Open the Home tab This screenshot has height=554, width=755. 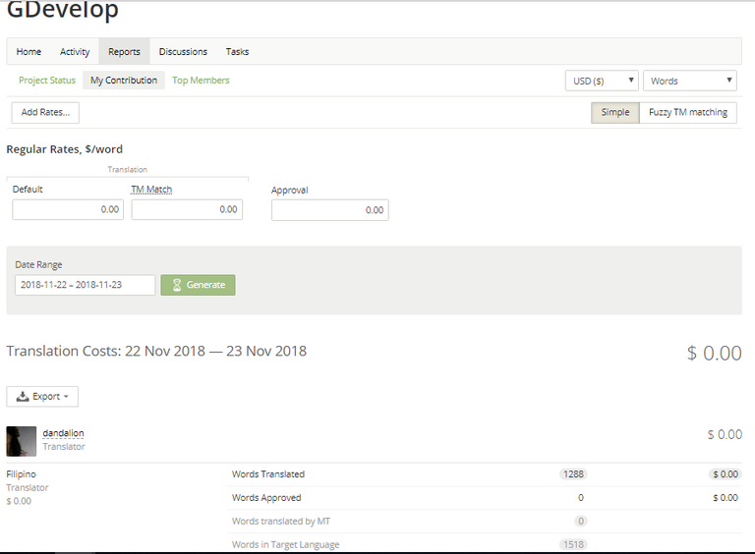click(x=29, y=52)
